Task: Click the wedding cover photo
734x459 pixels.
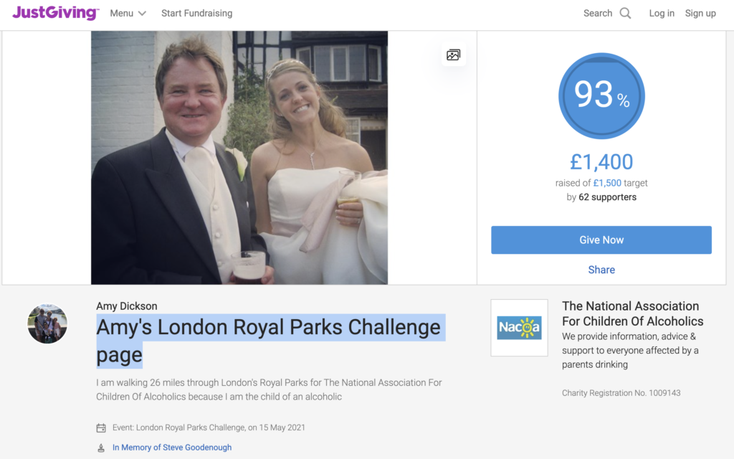Action: click(239, 157)
